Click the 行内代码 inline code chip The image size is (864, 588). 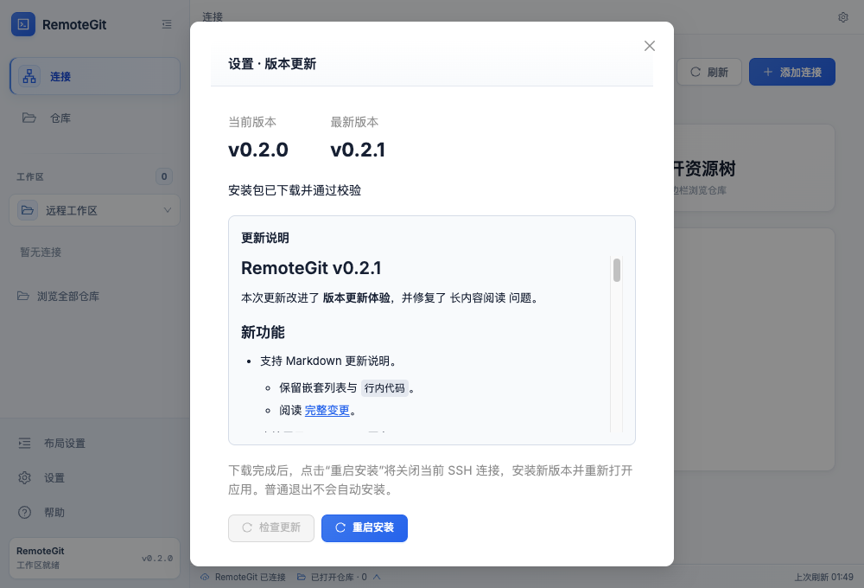[x=384, y=388]
